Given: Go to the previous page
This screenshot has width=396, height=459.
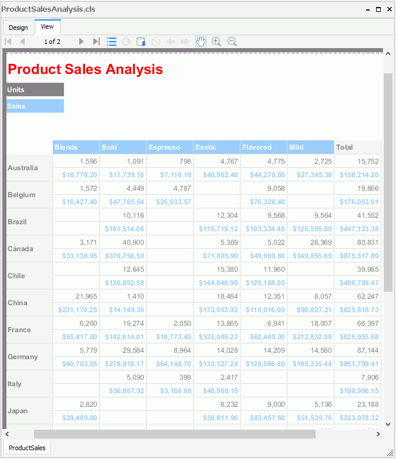Looking at the screenshot, I should tap(22, 42).
